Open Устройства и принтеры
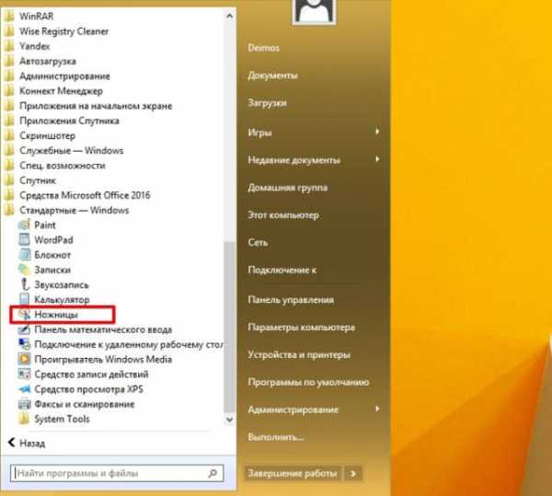This screenshot has width=552, height=496. pyautogui.click(x=299, y=354)
